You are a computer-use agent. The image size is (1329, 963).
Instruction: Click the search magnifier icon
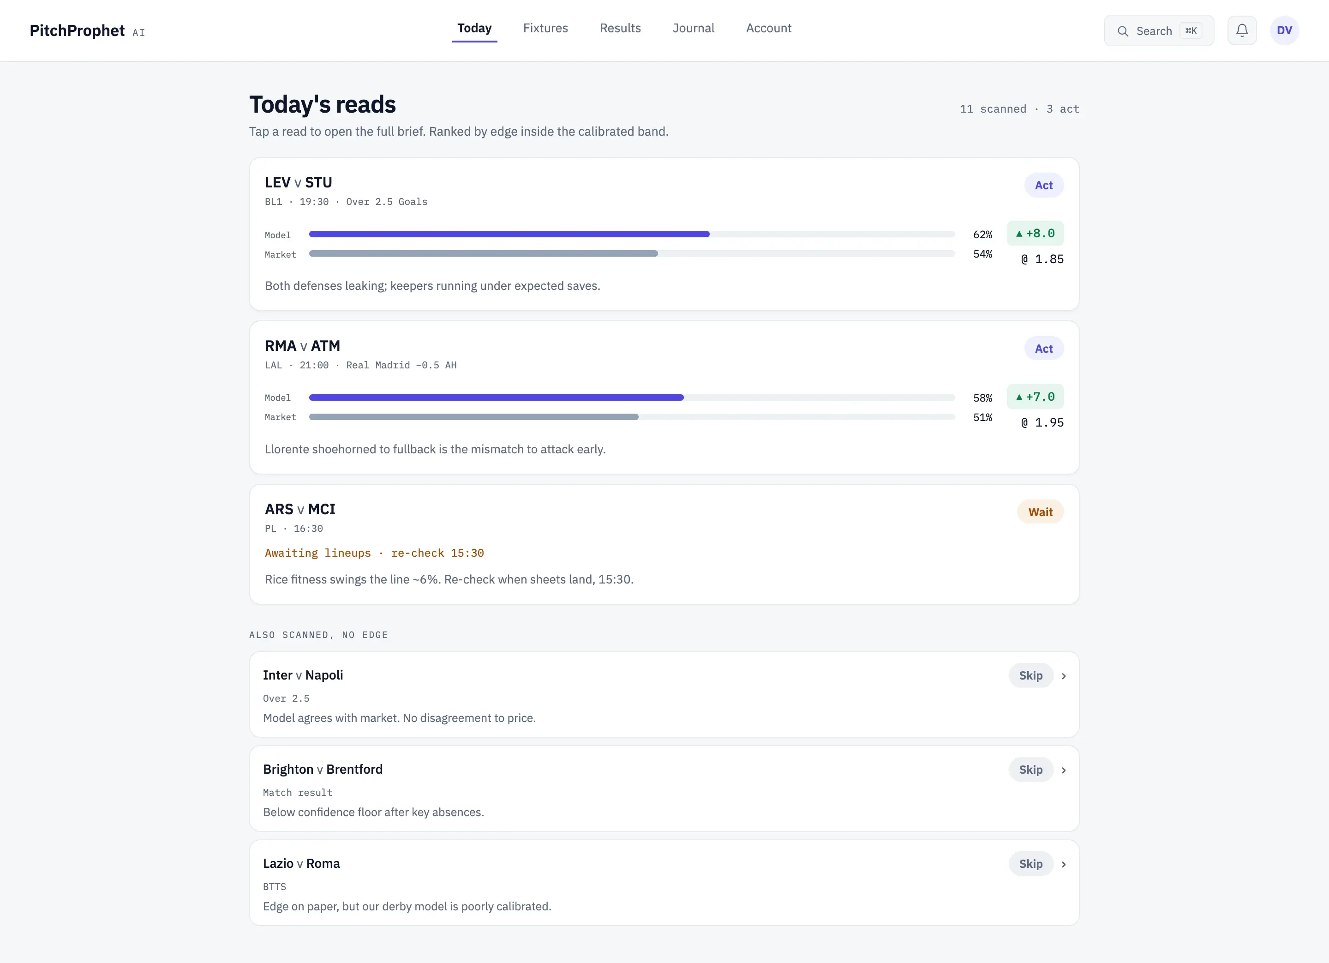tap(1122, 31)
